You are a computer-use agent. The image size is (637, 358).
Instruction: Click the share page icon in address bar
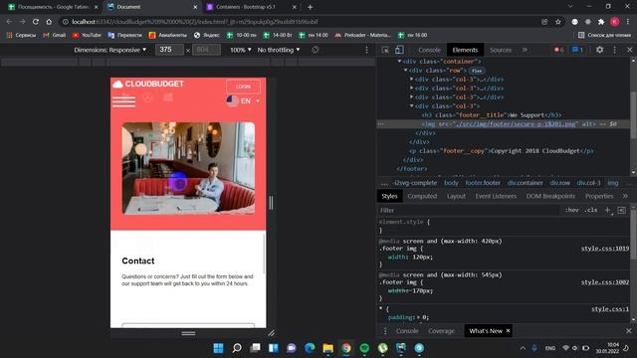(x=544, y=22)
